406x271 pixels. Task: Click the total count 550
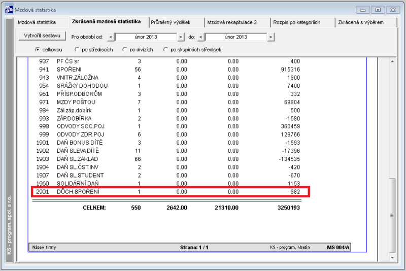click(136, 208)
